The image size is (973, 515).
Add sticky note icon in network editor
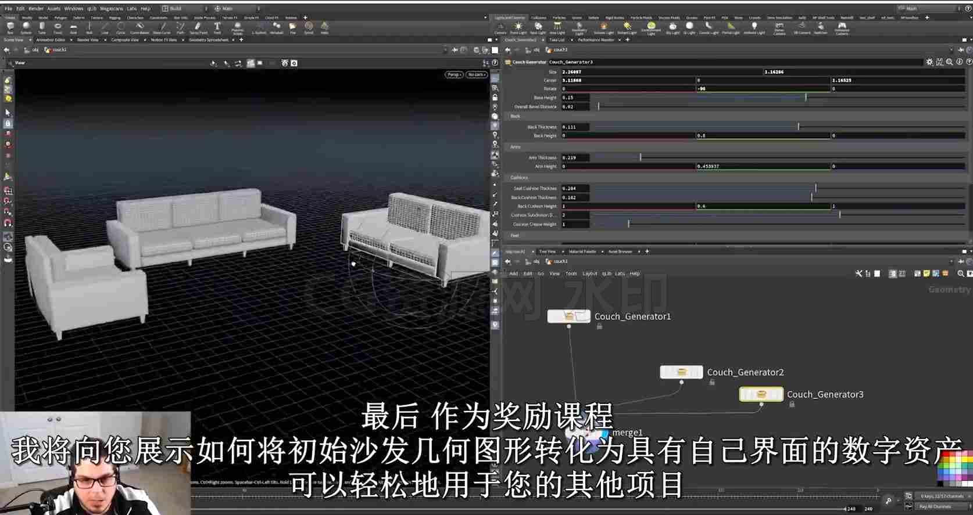(x=927, y=273)
